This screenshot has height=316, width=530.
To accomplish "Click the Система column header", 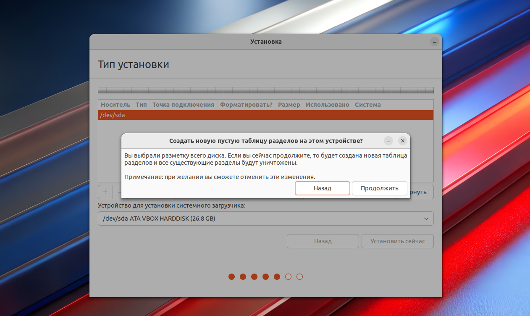I will (x=367, y=105).
